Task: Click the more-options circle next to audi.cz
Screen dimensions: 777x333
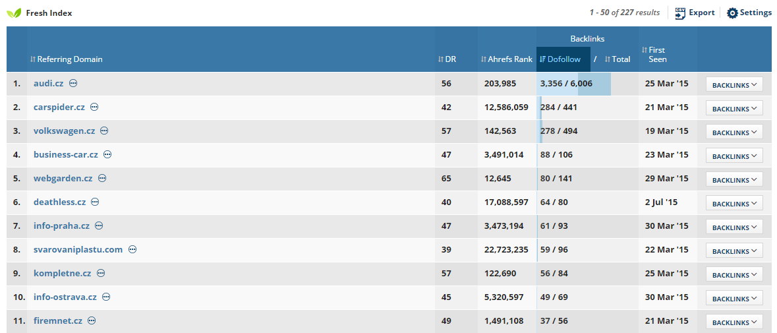Action: tap(73, 83)
